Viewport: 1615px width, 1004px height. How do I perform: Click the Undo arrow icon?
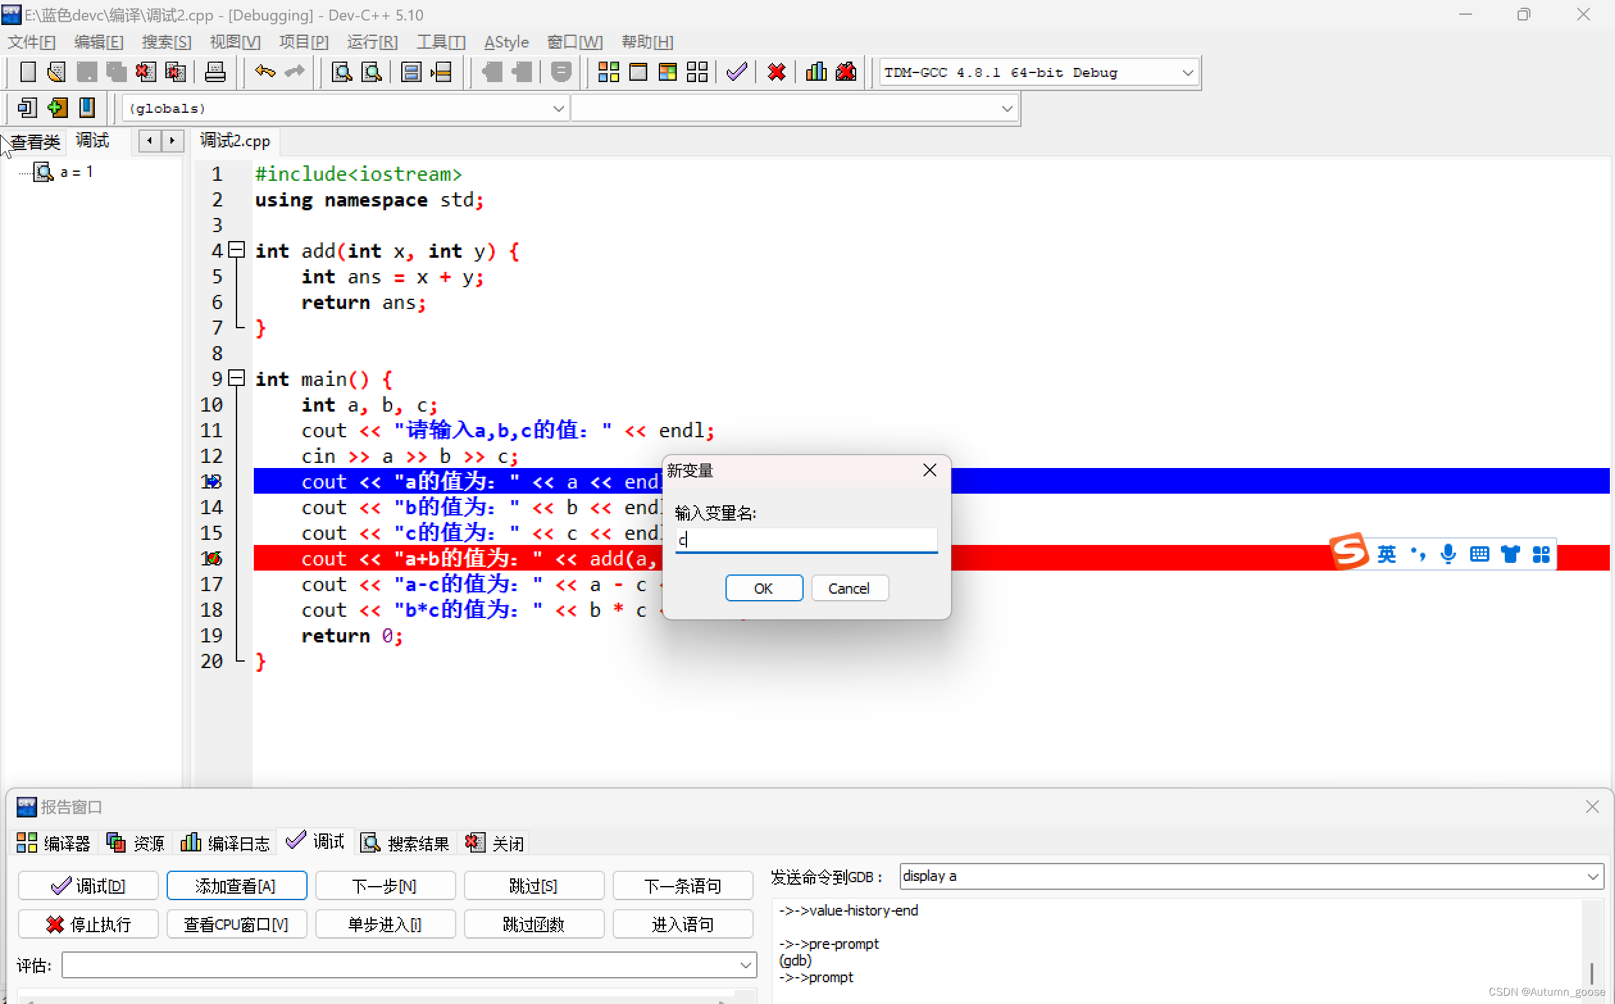pyautogui.click(x=265, y=72)
